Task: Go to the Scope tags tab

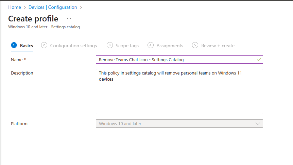Action: 127,46
